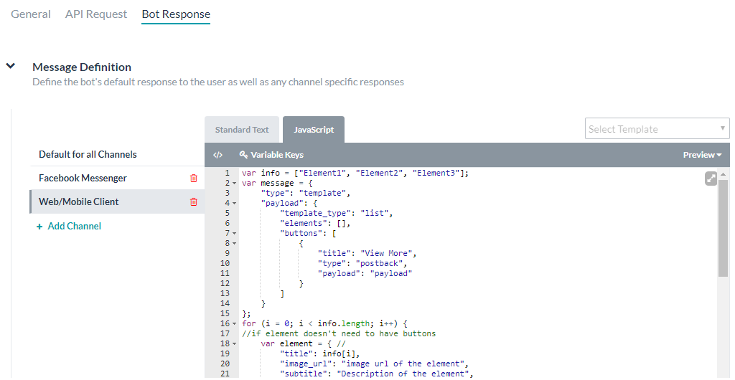Click the code view icon in editor toolbar
This screenshot has height=380, width=735.
tap(218, 155)
